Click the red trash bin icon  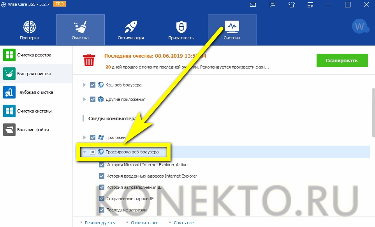[89, 60]
